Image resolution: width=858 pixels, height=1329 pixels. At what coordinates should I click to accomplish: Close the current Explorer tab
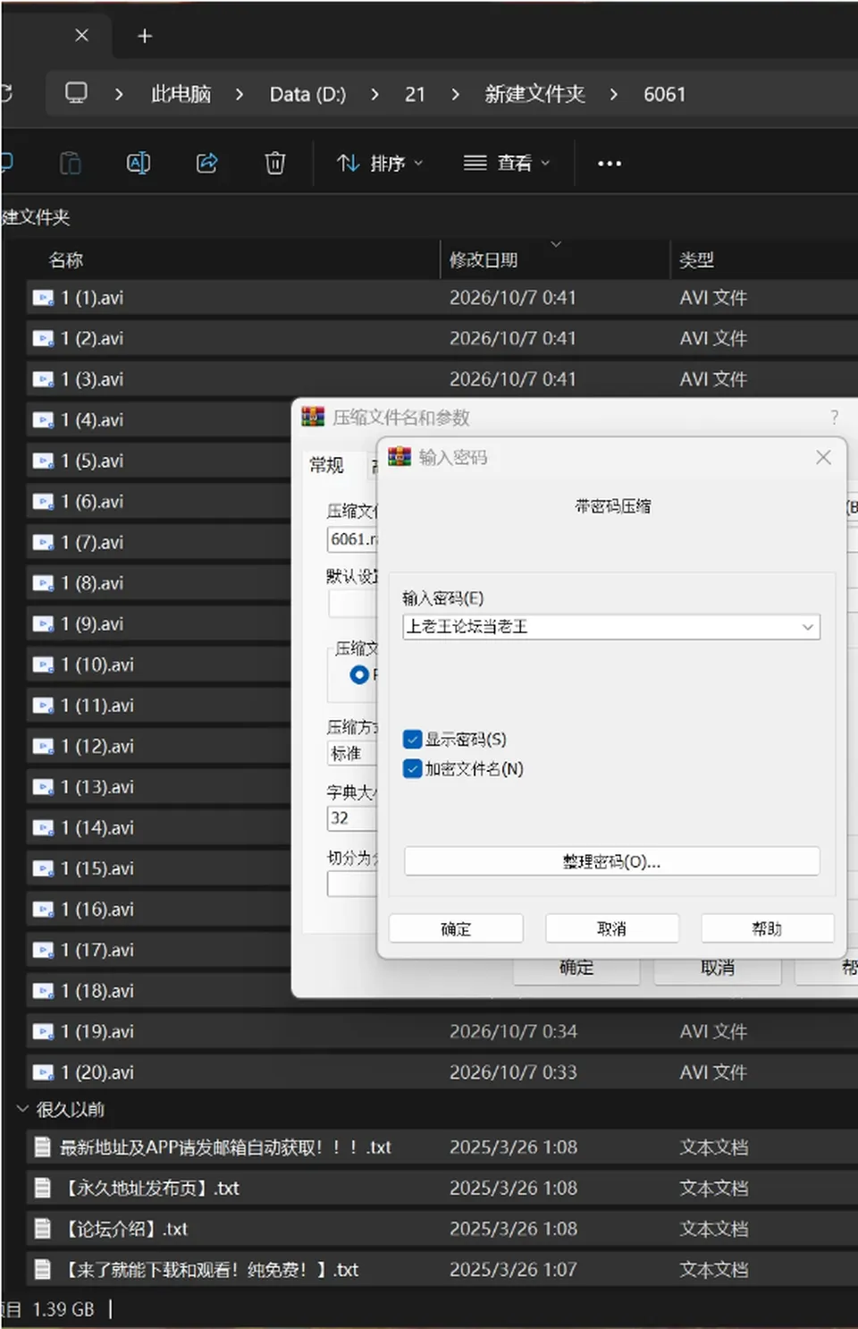[x=82, y=35]
